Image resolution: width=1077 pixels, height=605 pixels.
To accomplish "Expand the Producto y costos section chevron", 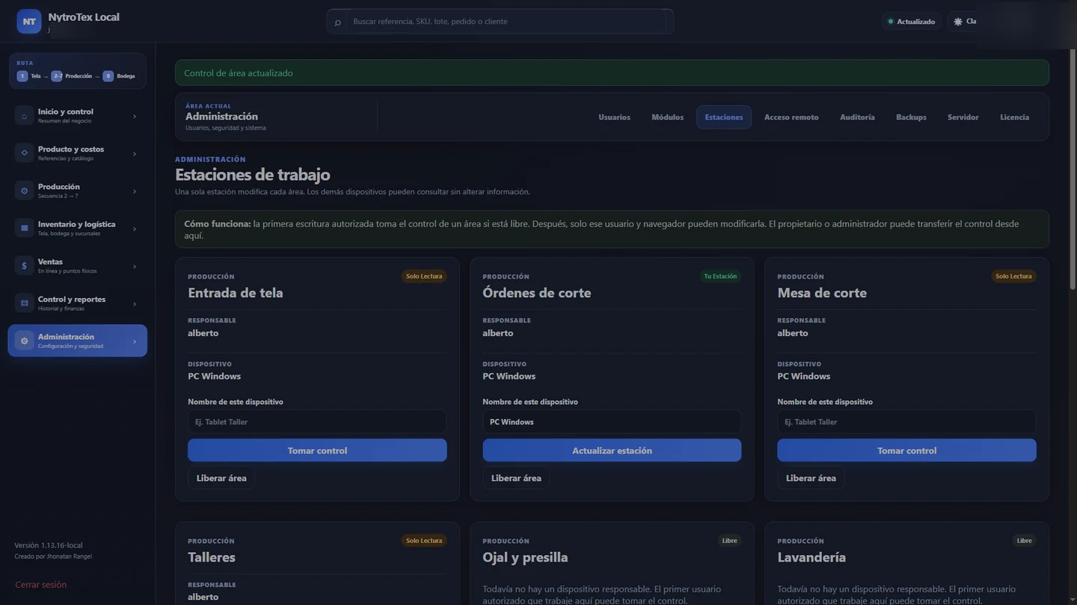I will [135, 154].
